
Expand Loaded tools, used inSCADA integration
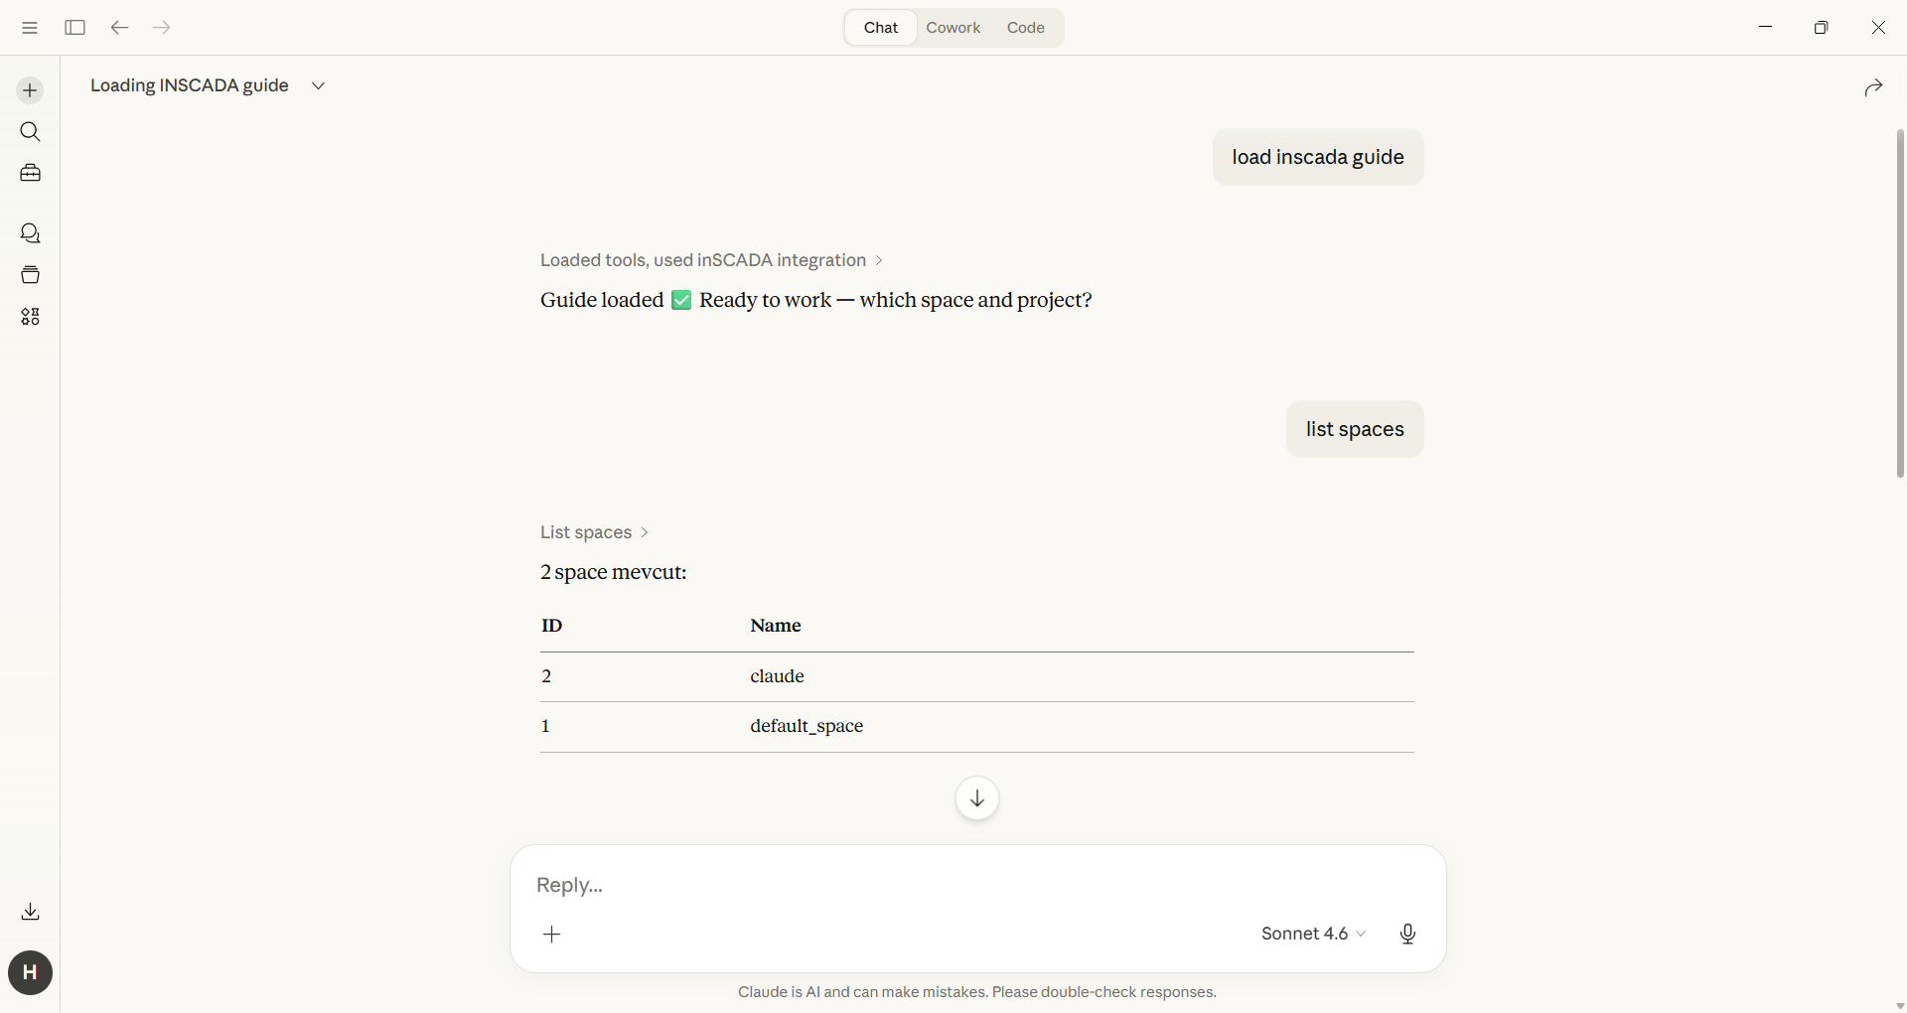[x=711, y=260]
